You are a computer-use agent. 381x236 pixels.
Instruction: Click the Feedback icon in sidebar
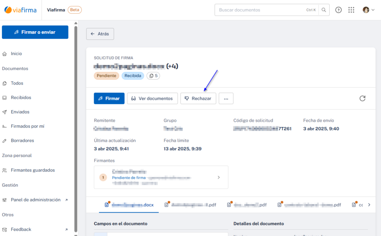tap(4, 230)
